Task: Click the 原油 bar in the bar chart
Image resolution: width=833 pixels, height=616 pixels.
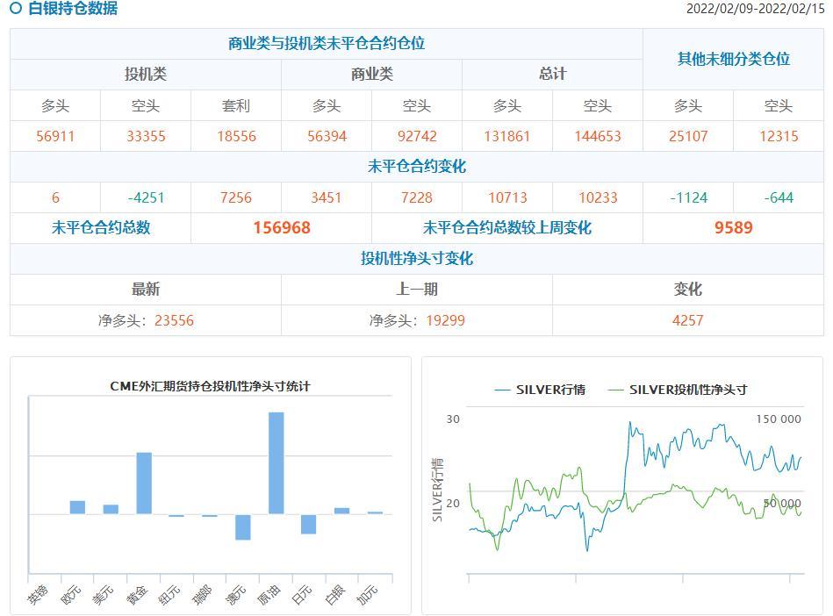Action: point(276,462)
